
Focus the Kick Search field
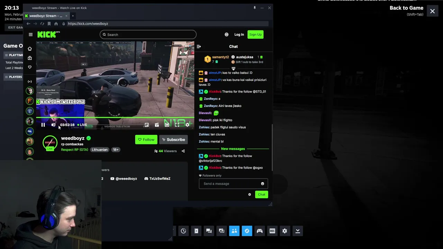(x=148, y=35)
